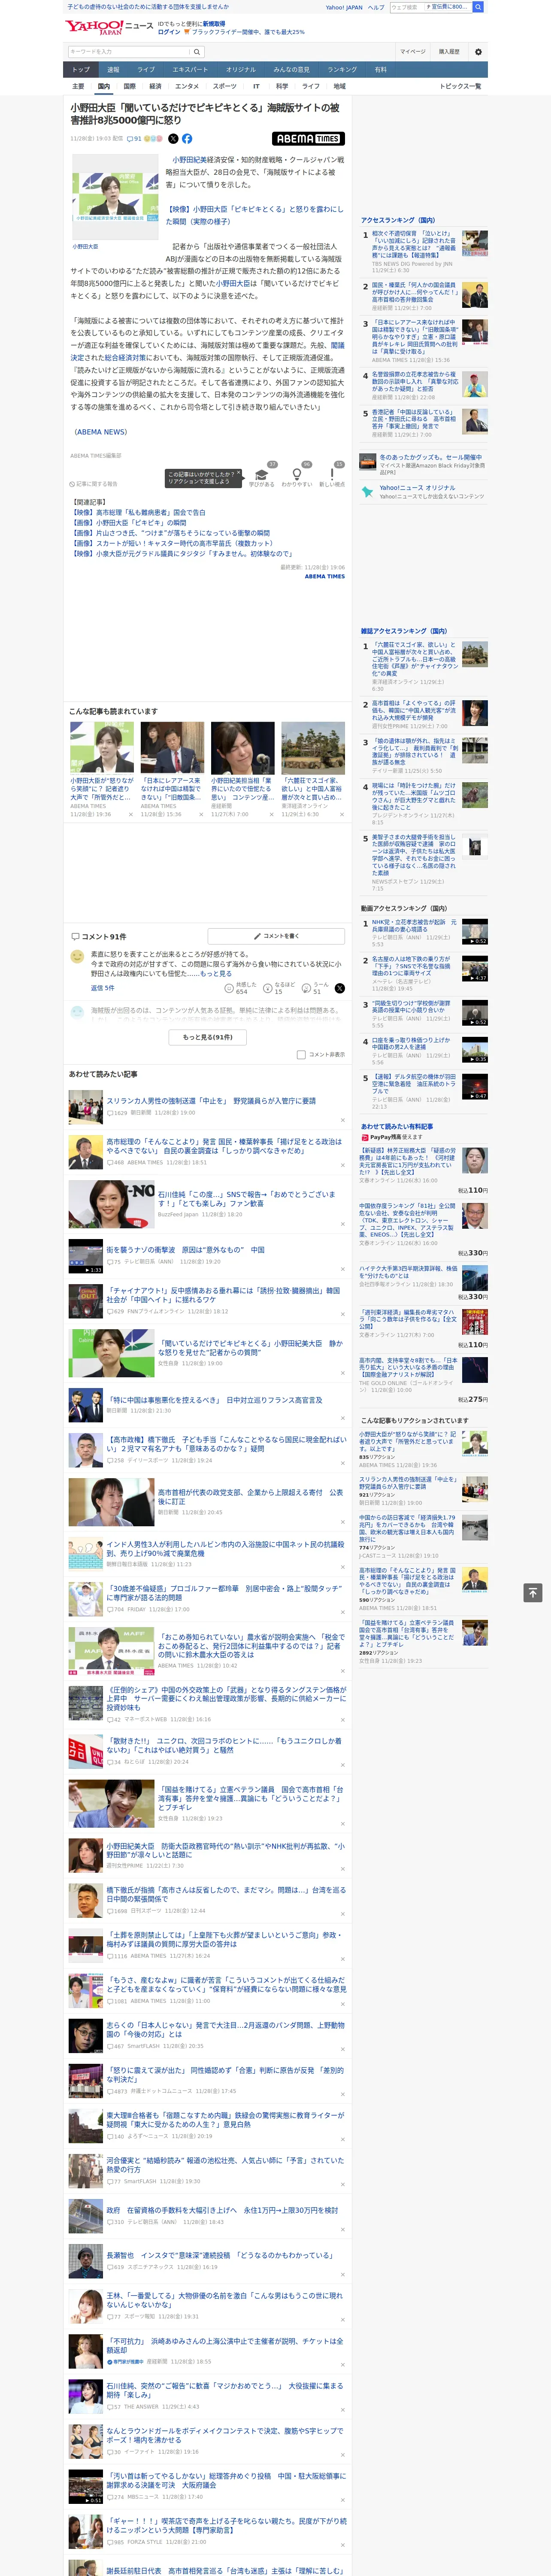Open the 小野田大臣 topic link under photo
The image size is (551, 2576).
click(85, 246)
